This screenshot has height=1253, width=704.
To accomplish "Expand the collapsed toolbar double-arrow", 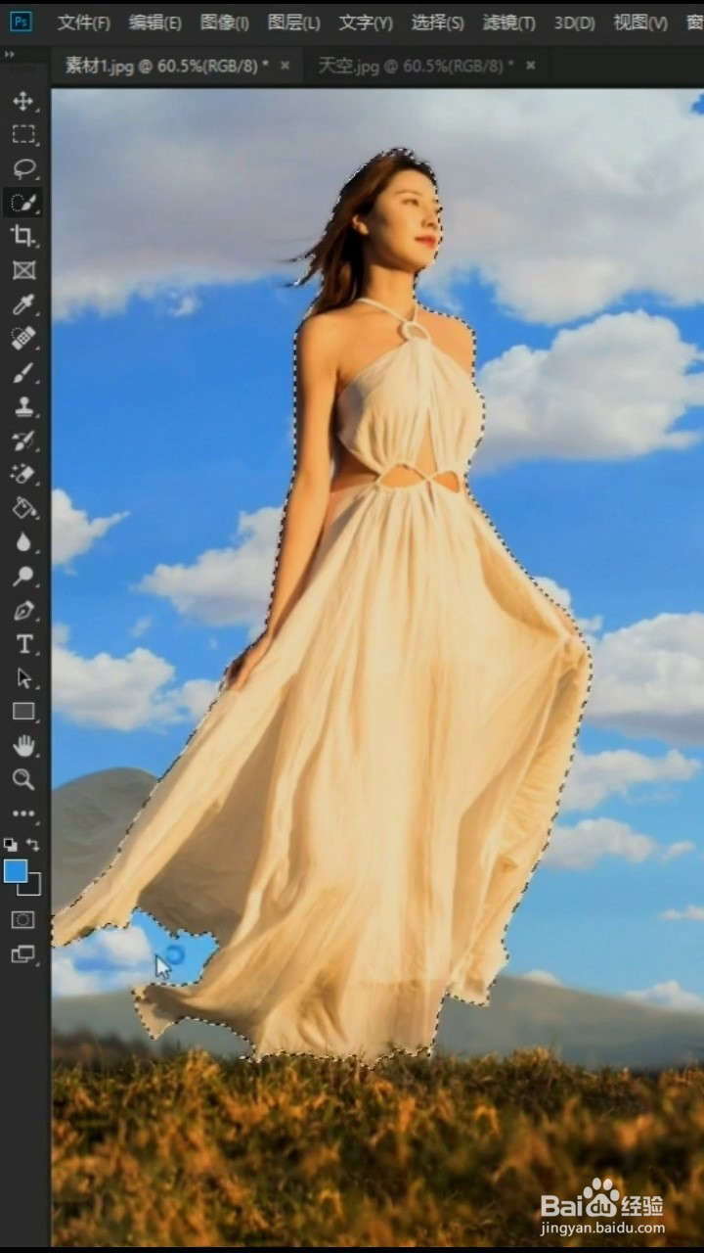I will [x=10, y=56].
